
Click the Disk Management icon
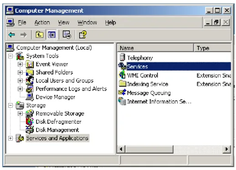30,130
